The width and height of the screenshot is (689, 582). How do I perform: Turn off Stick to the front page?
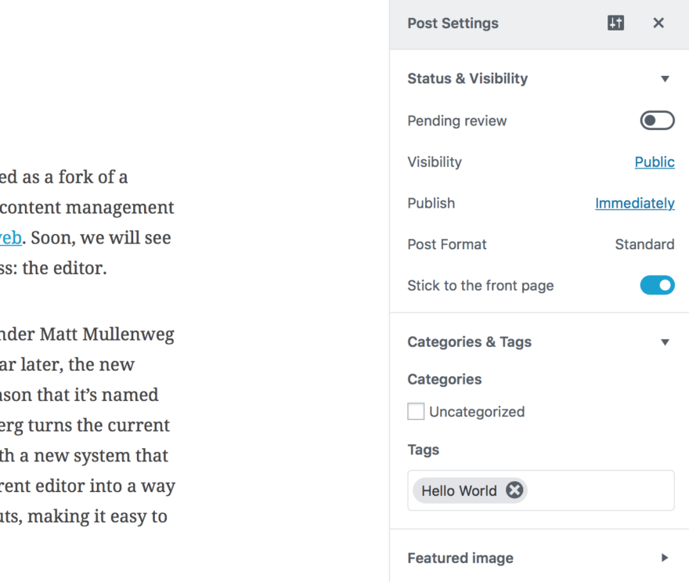pos(657,285)
